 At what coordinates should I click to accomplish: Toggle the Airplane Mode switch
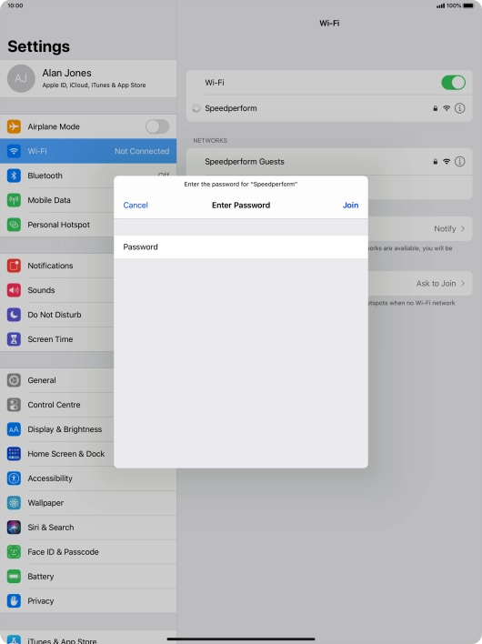(x=157, y=126)
